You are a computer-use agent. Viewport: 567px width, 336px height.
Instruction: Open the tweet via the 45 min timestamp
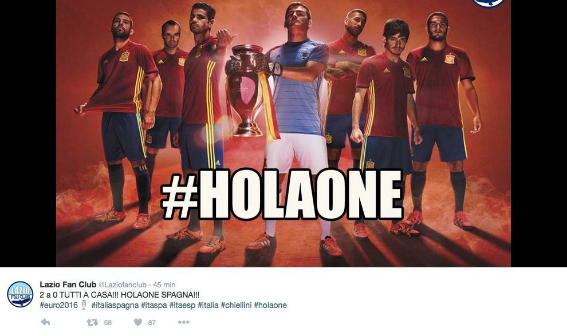(164, 284)
